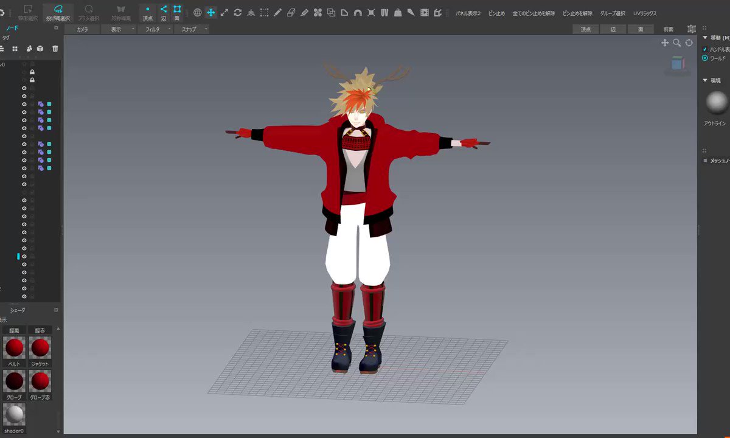Click the ピン止め button
This screenshot has width=730, height=438.
coord(496,13)
